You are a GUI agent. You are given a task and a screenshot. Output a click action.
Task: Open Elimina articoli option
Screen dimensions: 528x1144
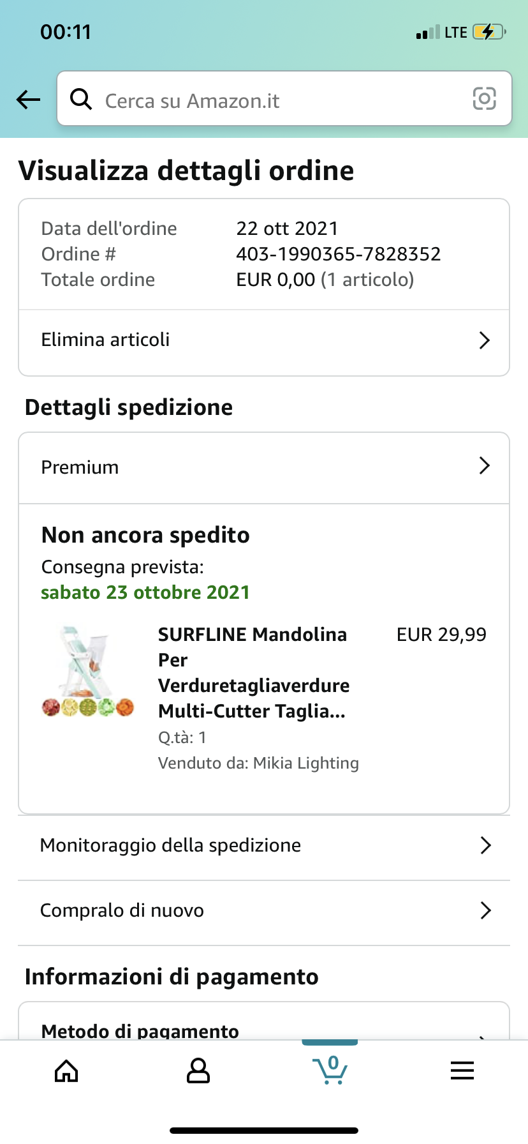(106, 340)
